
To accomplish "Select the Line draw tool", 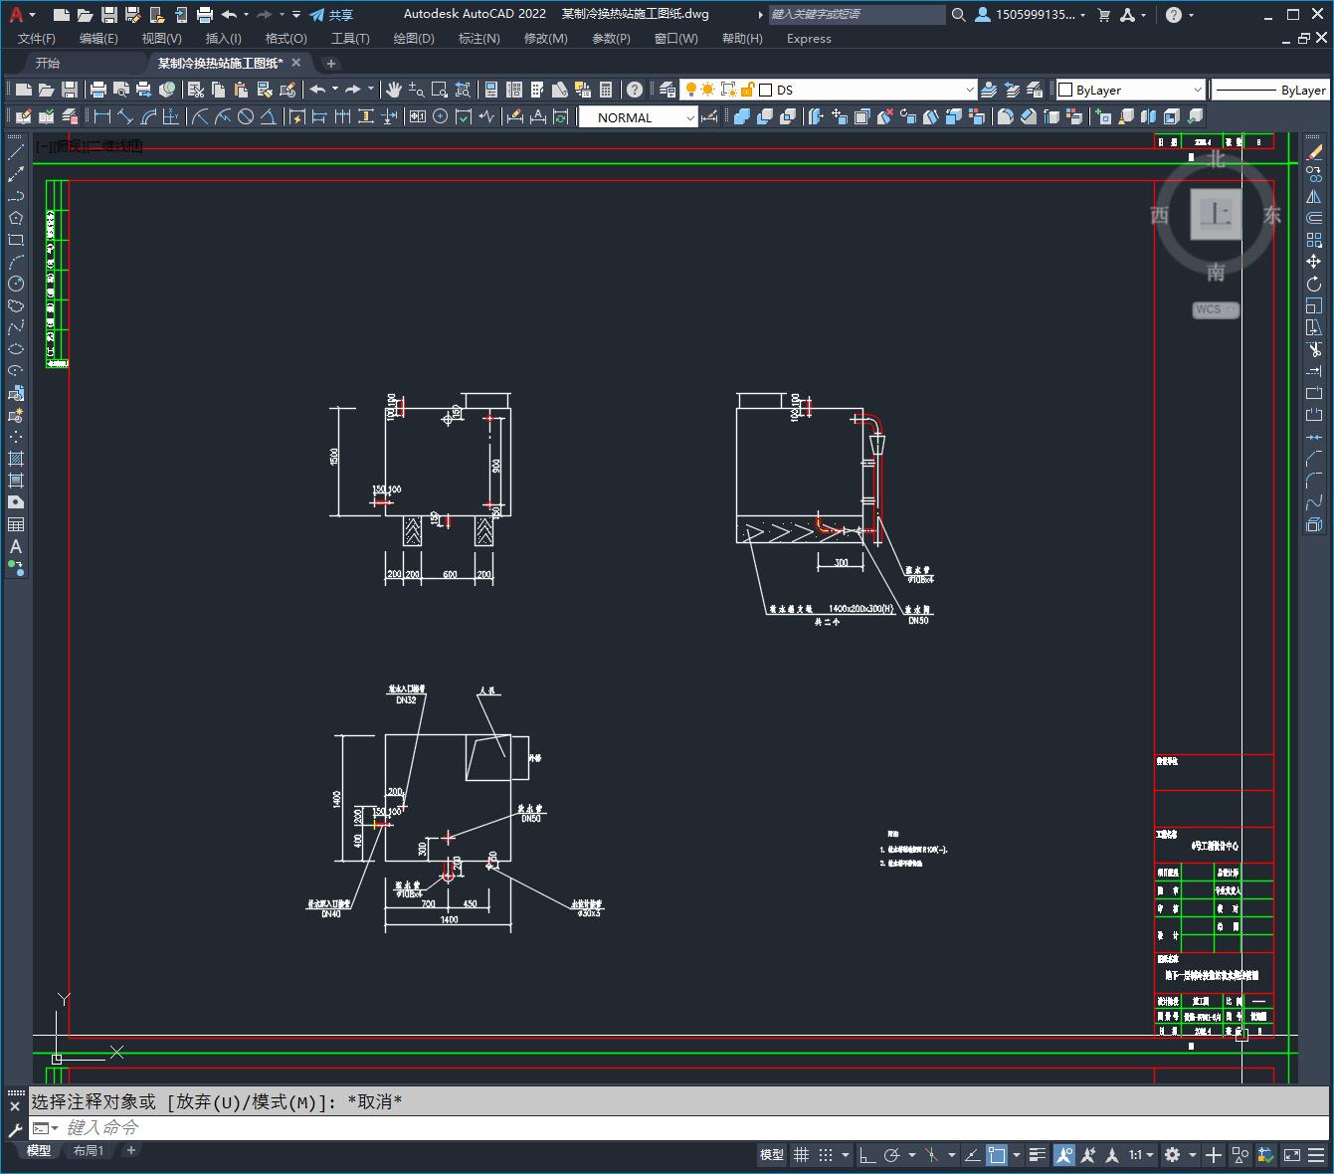I will click(x=16, y=152).
